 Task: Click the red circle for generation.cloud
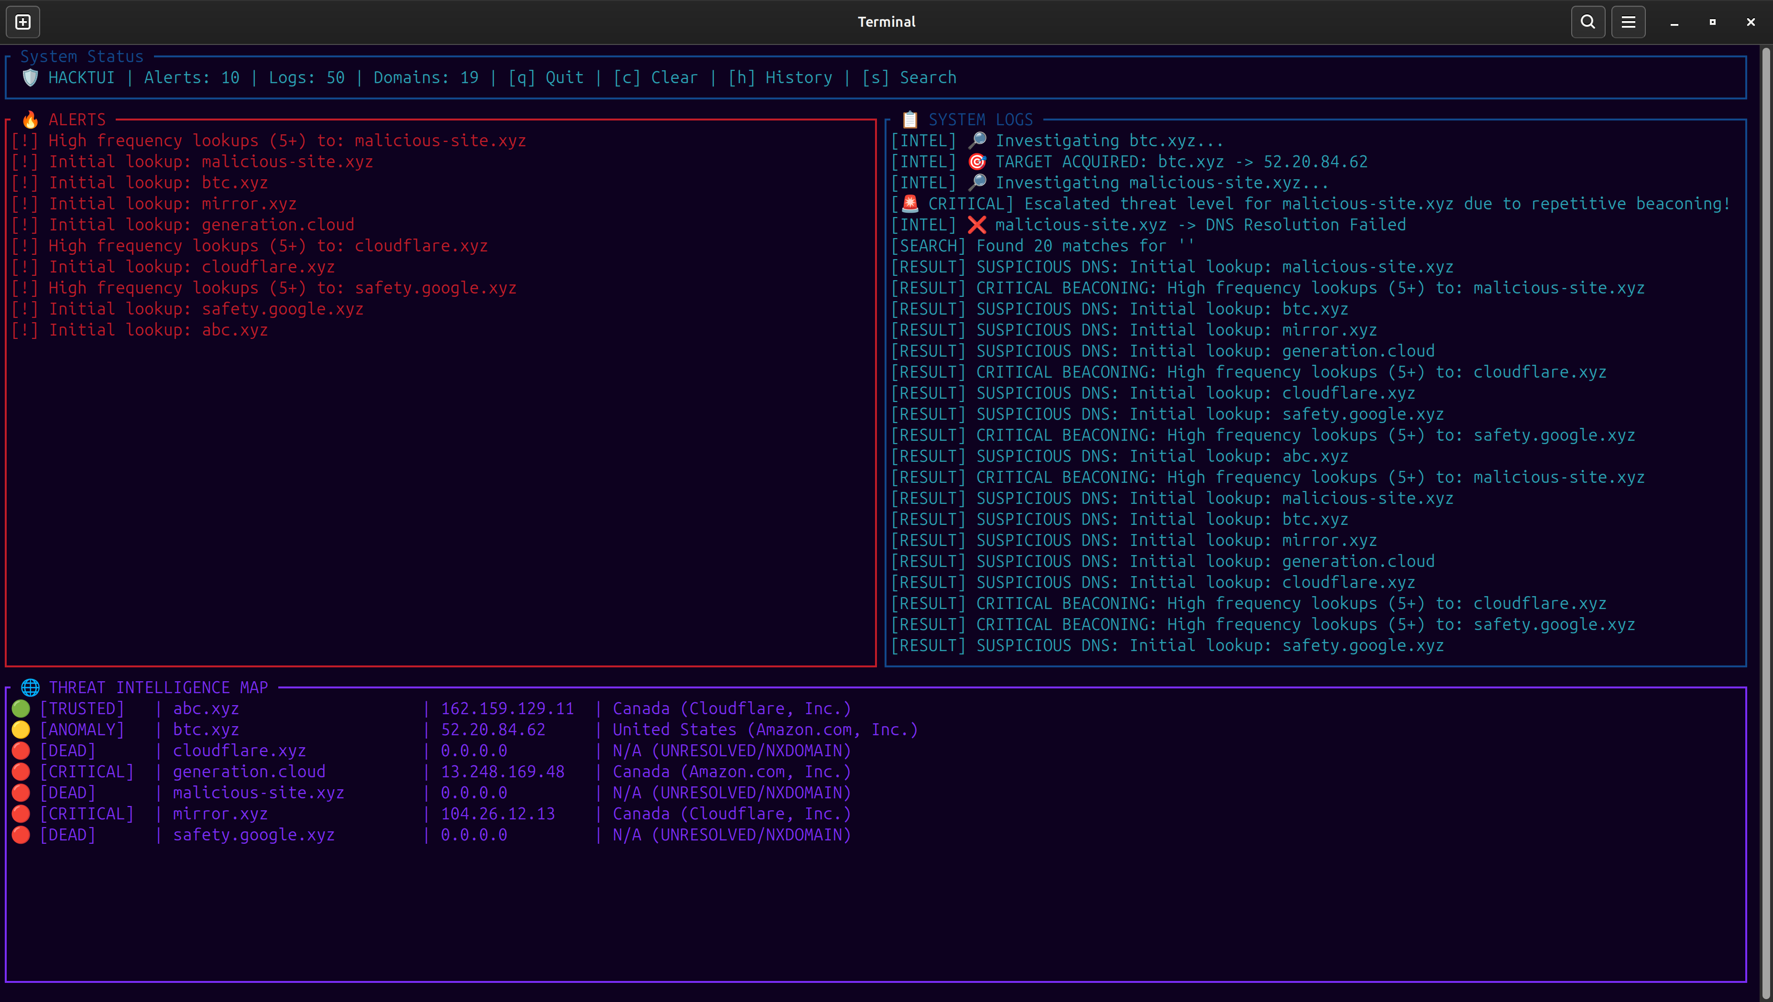[x=21, y=772]
